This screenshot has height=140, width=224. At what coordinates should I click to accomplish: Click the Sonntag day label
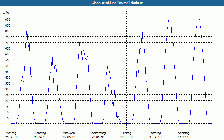[x=184, y=133]
